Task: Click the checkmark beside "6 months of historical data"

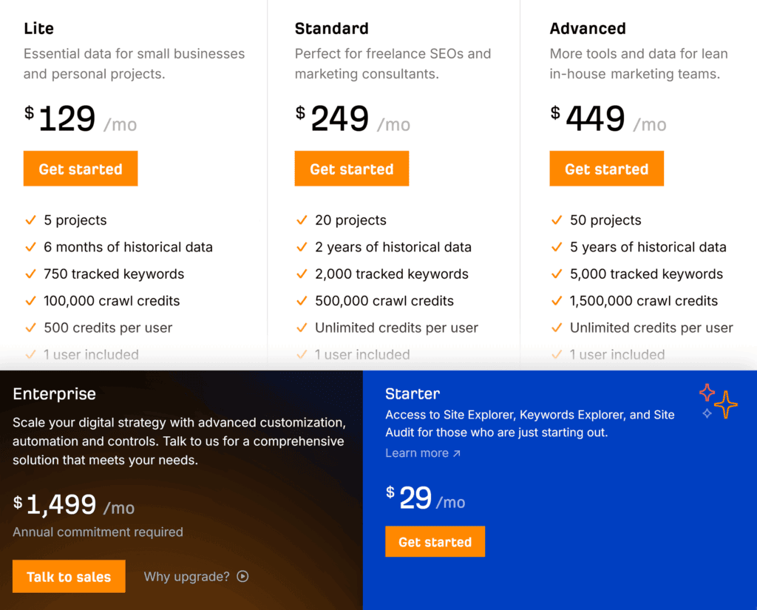Action: click(x=30, y=247)
